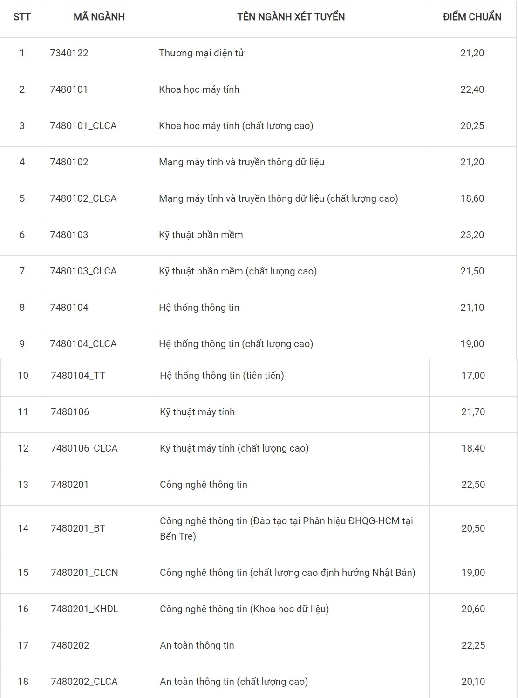Click the MÃ NGÀNH column header
Image resolution: width=518 pixels, height=698 pixels.
[x=99, y=17]
